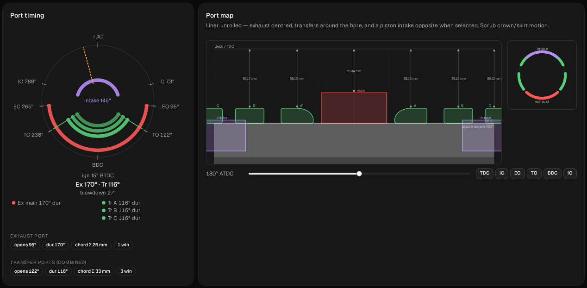Click the orange dashed ignition line
The image size is (587, 288).
coord(88,65)
